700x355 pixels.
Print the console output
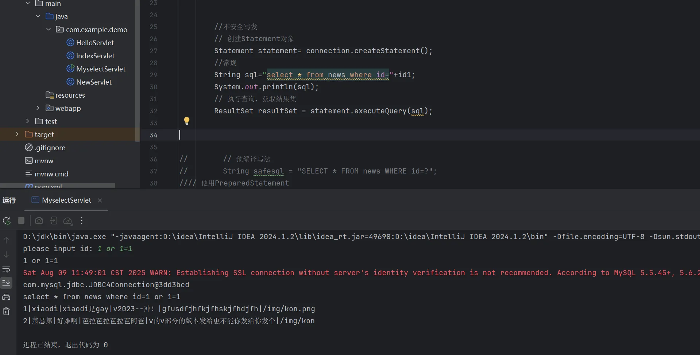pos(6,297)
